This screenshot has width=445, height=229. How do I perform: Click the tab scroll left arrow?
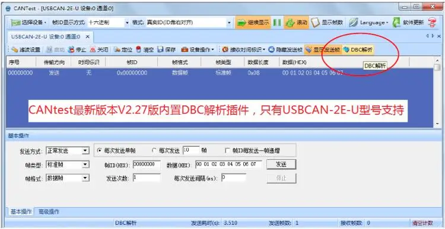[427, 36]
